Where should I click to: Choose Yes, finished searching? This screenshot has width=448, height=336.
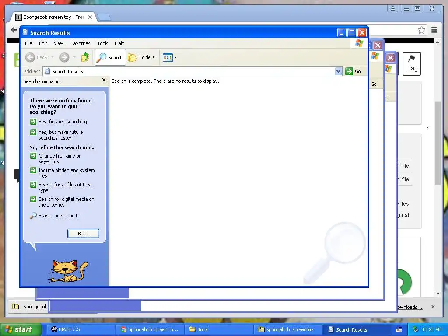click(x=63, y=122)
